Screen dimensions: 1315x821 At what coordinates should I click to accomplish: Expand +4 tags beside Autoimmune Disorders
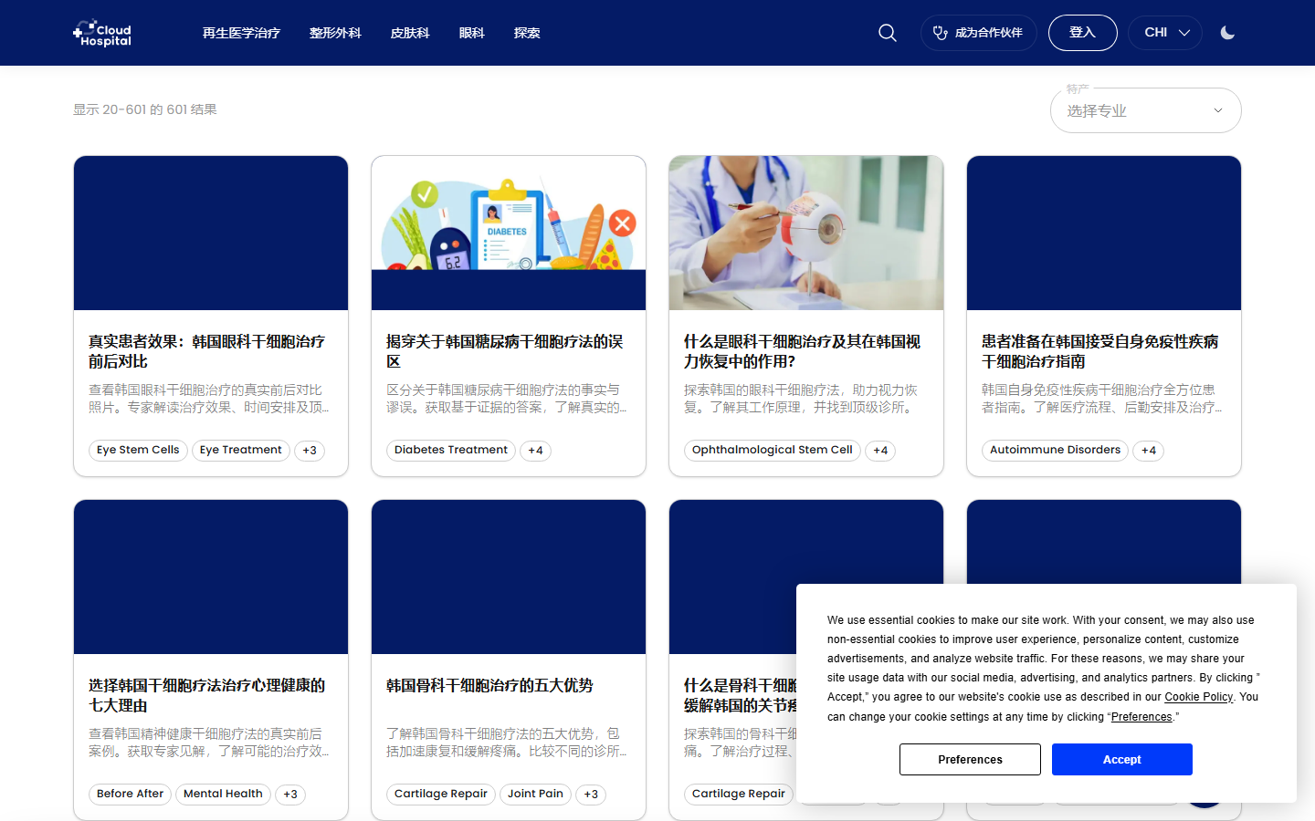(1148, 451)
